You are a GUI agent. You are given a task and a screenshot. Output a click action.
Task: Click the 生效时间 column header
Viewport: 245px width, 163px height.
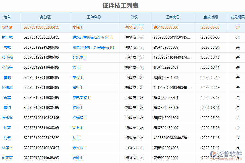coord(210,17)
